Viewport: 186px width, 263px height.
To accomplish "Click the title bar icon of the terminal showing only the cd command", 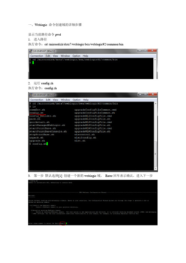I will tap(30, 51).
